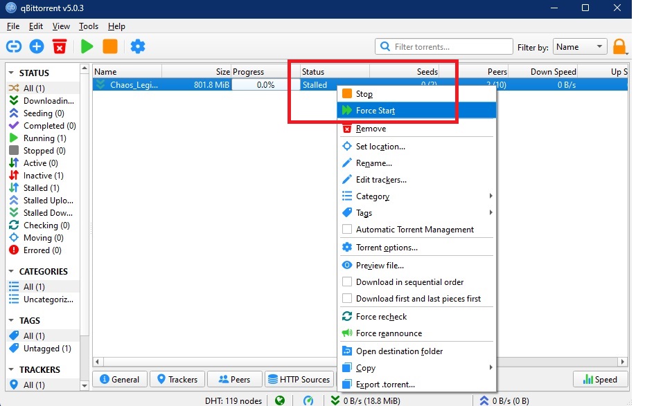
Task: Choose Stop in the context menu
Action: tap(416, 93)
